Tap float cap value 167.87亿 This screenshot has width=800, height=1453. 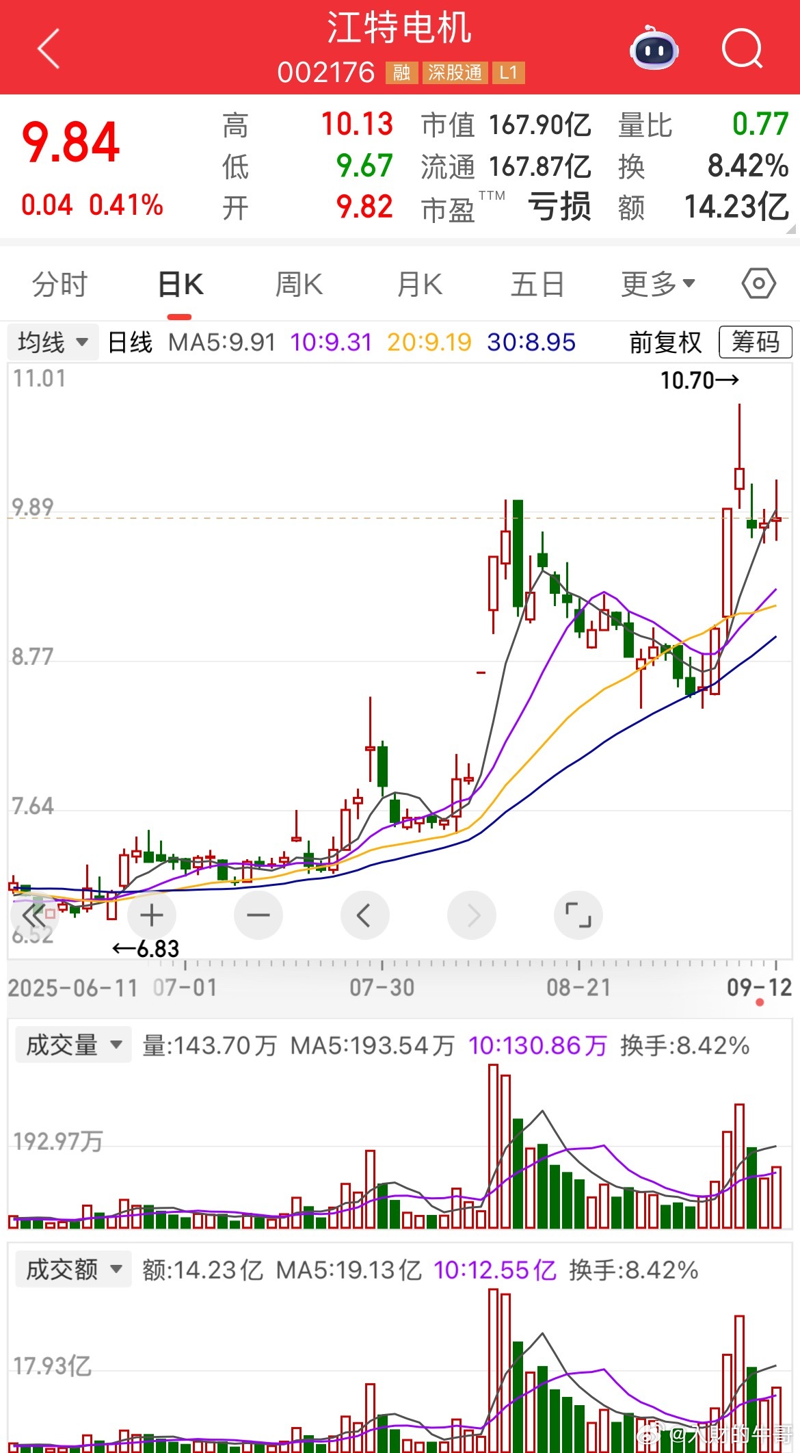tap(540, 166)
